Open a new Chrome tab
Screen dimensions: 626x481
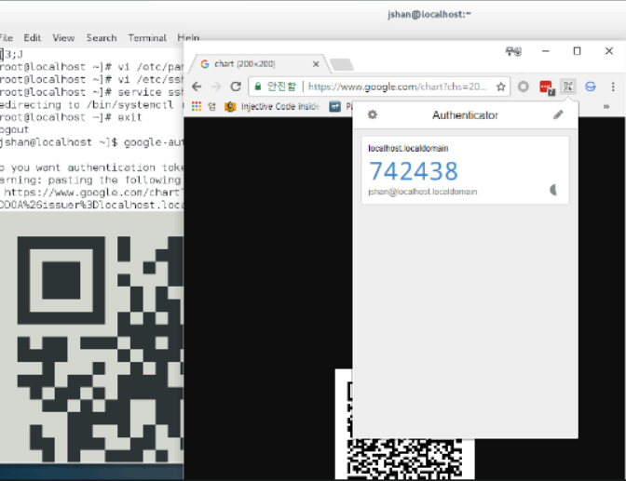[342, 64]
